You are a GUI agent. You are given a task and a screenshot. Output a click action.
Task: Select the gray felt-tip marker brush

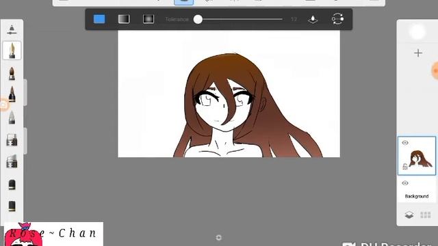point(12,117)
